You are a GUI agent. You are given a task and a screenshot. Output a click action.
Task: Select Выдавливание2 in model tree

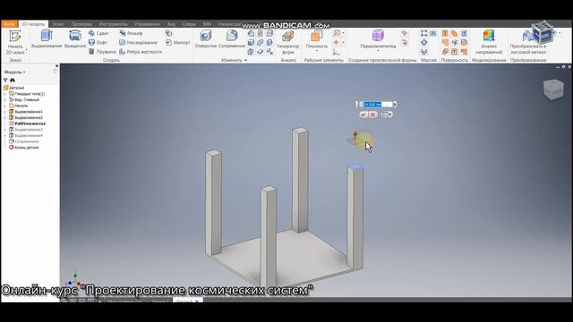(26, 117)
